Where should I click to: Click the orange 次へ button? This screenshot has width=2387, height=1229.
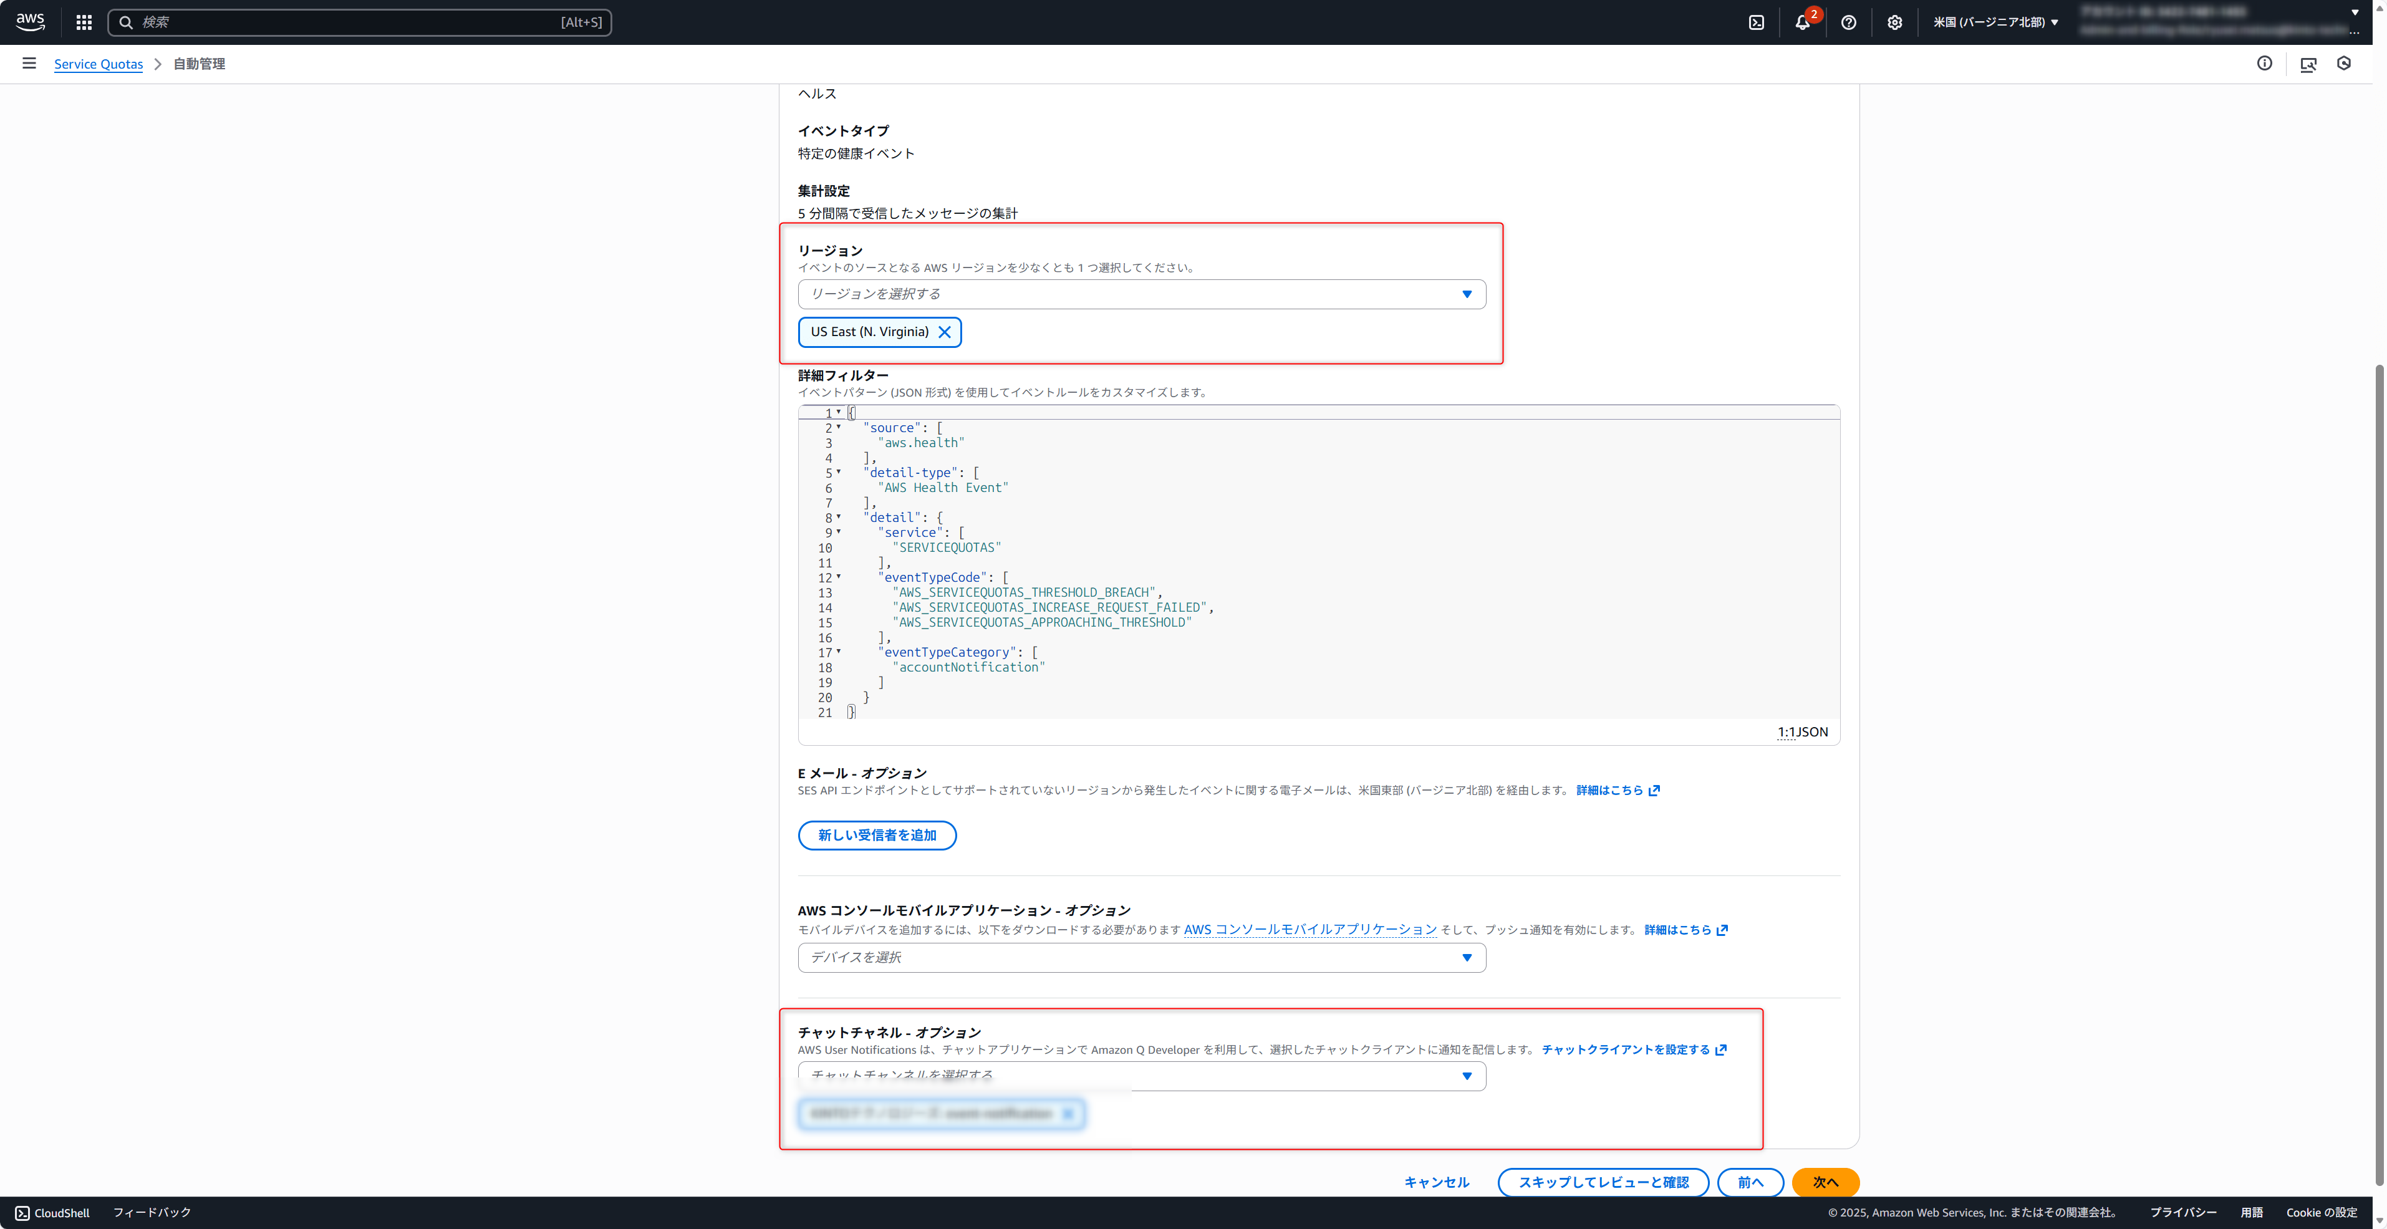[1825, 1182]
